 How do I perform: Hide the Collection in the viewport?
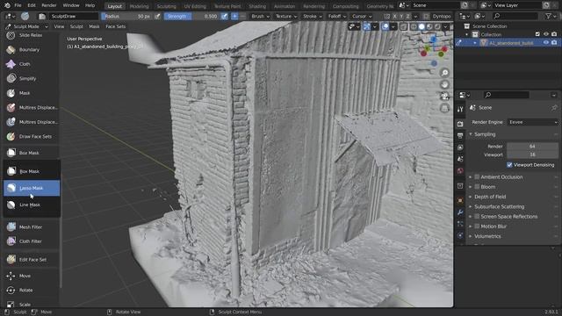tap(546, 34)
